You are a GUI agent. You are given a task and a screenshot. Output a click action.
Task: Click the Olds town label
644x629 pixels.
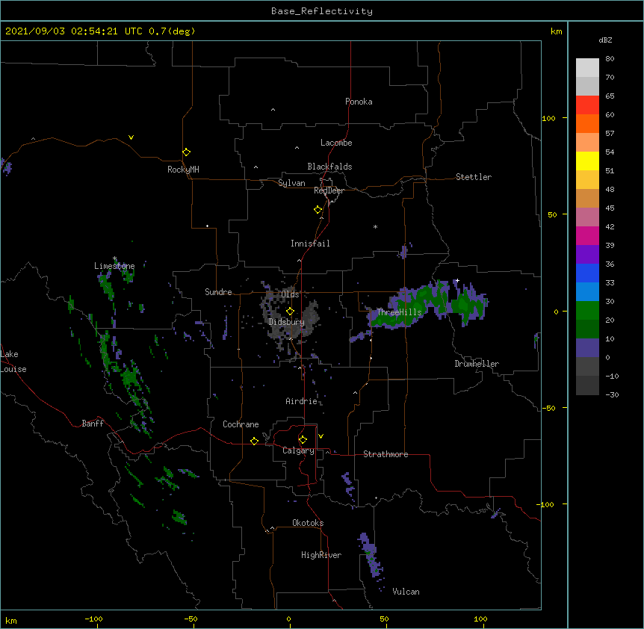click(x=290, y=294)
